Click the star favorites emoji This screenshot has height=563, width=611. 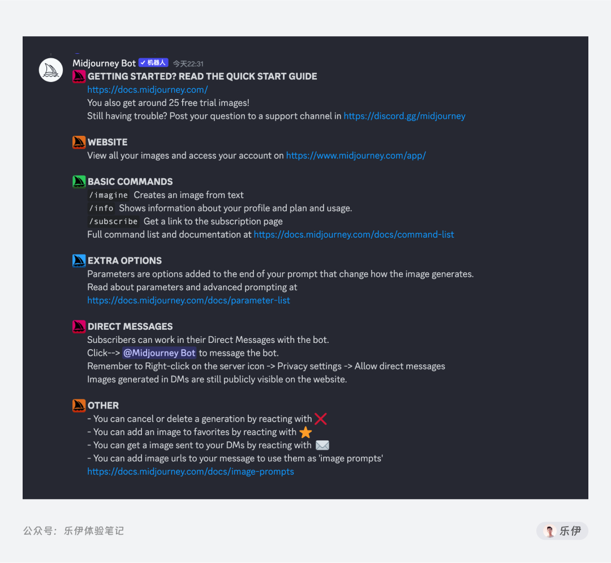coord(306,432)
